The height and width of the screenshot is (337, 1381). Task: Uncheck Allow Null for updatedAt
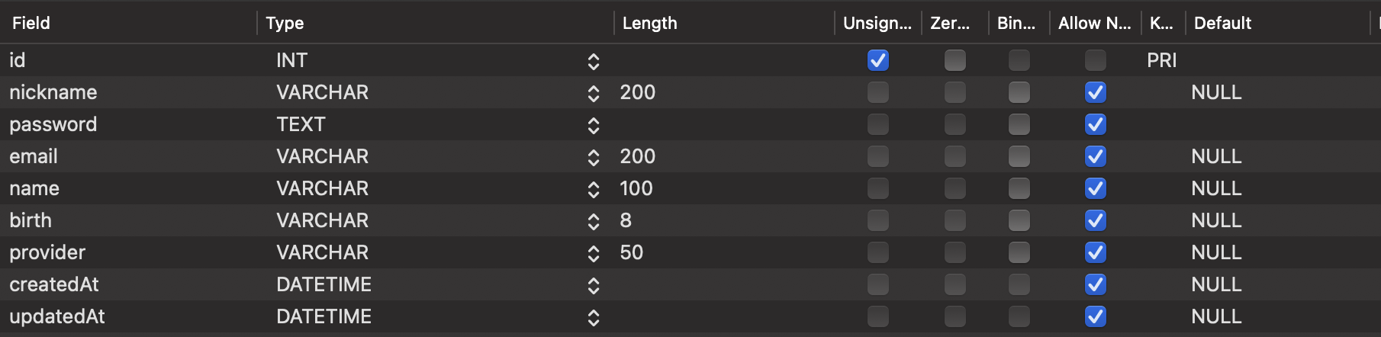1096,316
